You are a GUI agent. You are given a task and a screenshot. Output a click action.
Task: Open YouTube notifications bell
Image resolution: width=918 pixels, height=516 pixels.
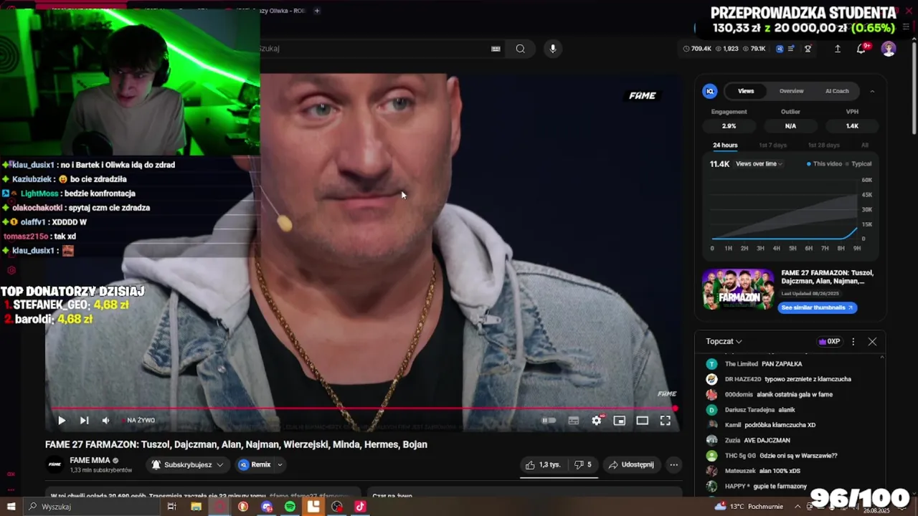[861, 49]
